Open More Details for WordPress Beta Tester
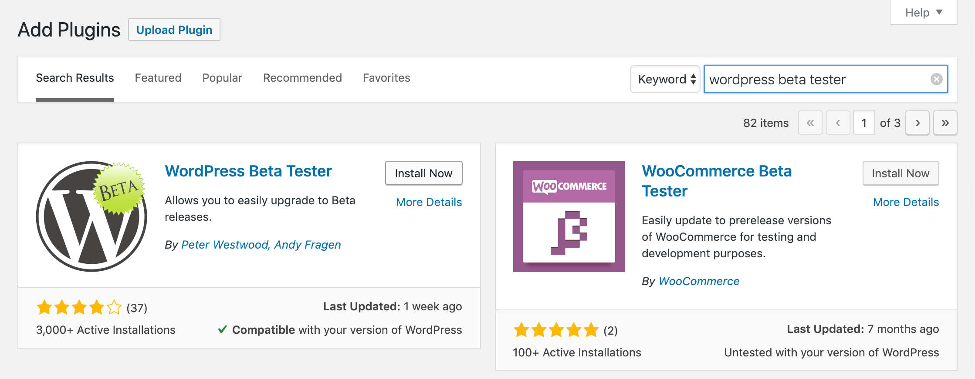Screen dimensions: 975x379 429,202
